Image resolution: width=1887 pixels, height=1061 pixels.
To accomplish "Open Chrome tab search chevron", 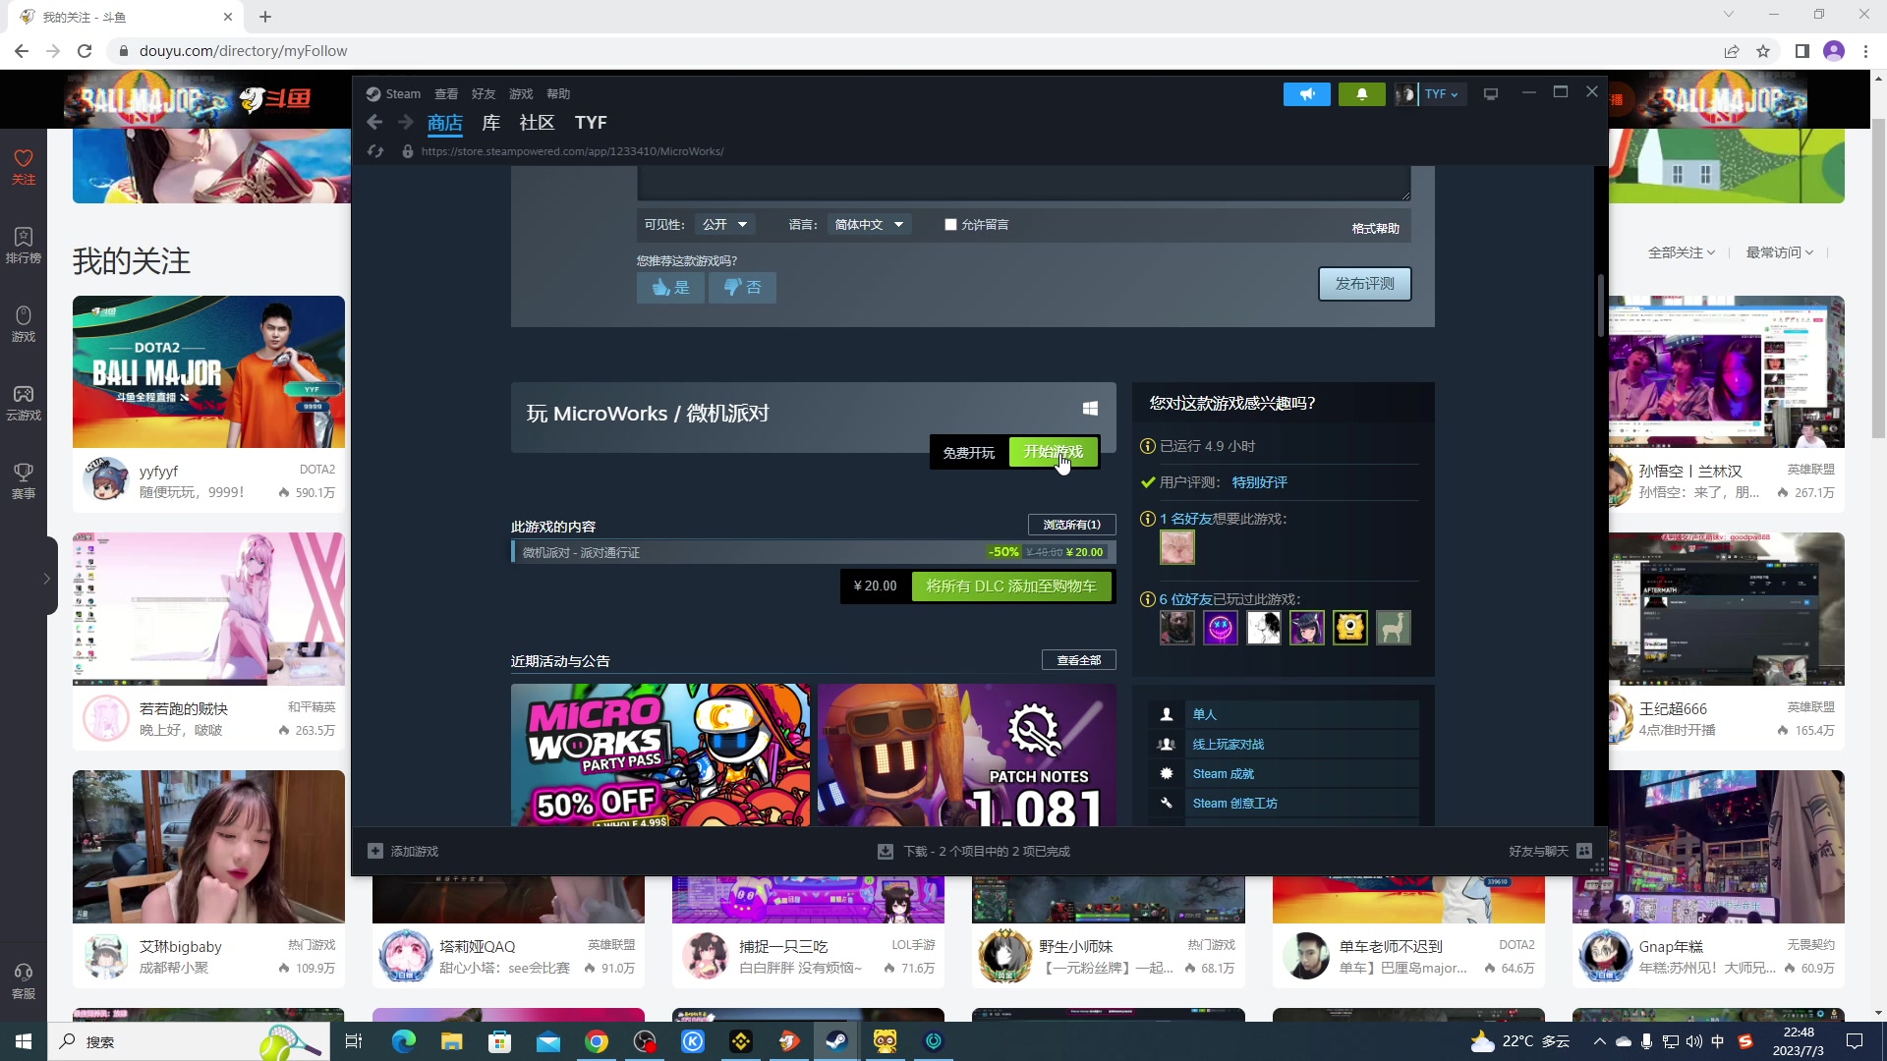I will (1728, 15).
